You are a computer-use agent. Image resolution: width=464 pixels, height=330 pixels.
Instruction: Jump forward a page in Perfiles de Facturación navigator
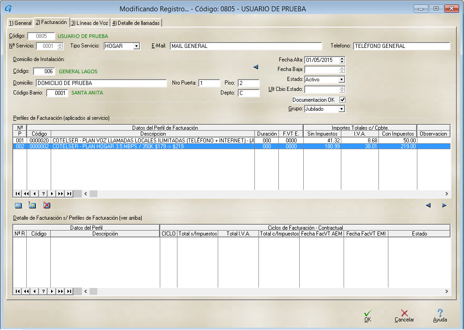[x=60, y=194]
